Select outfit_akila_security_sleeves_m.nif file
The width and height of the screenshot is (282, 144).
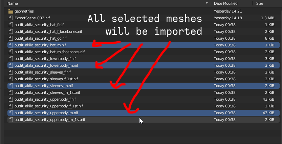pos(144,86)
